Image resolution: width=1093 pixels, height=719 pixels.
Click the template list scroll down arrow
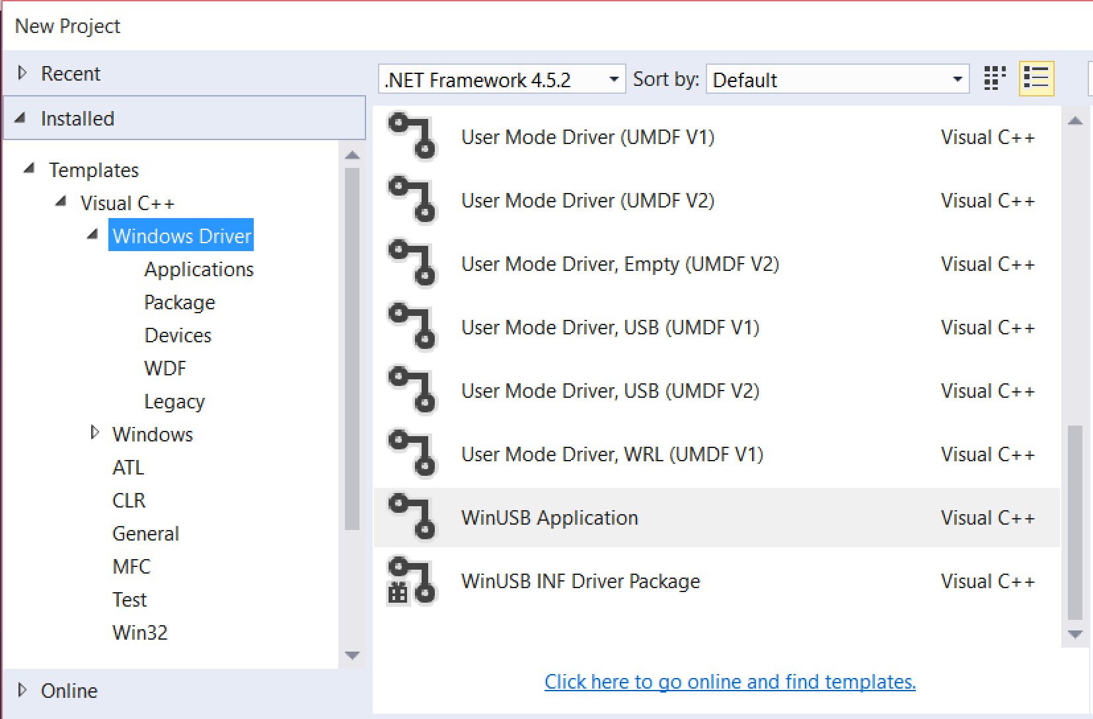pos(1075,634)
